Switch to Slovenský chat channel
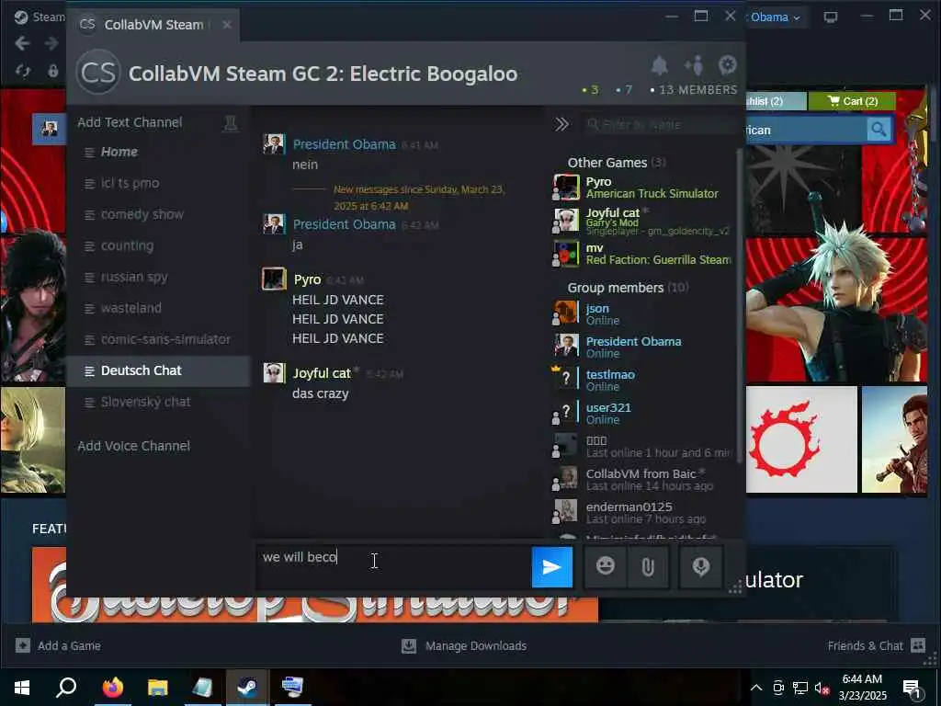941x706 pixels. coord(158,402)
